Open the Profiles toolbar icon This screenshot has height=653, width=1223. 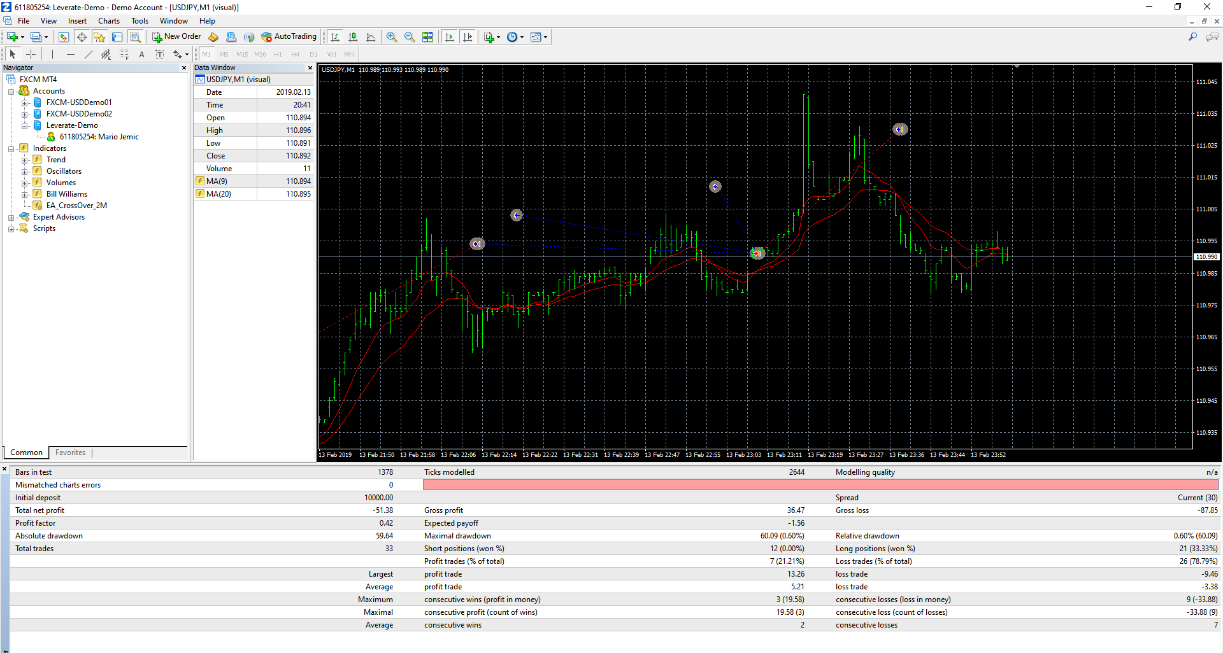[36, 37]
